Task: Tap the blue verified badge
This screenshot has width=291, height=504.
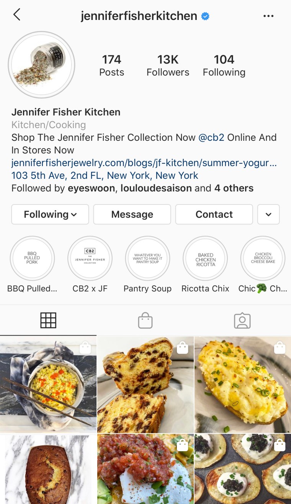Action: (205, 16)
